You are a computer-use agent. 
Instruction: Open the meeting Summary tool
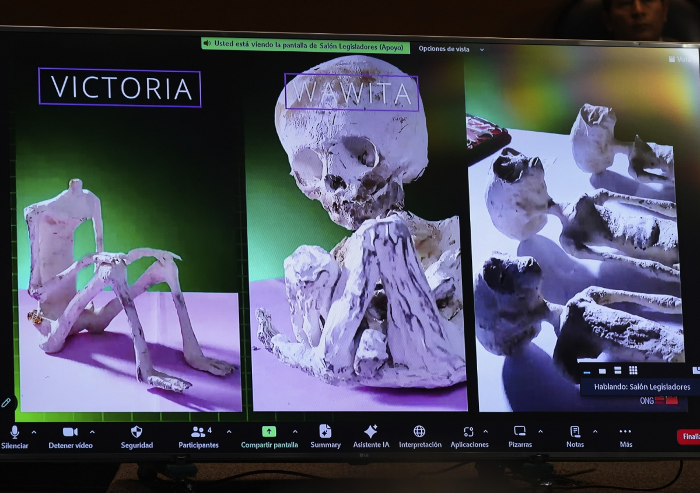pyautogui.click(x=325, y=432)
